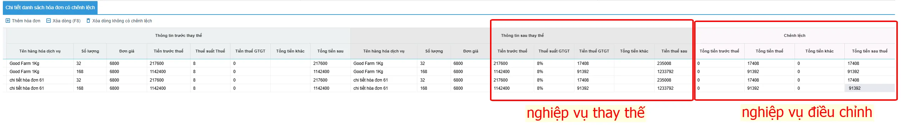Click the Thông tin trước thay thế group header
This screenshot has width=901, height=133.
[x=178, y=35]
